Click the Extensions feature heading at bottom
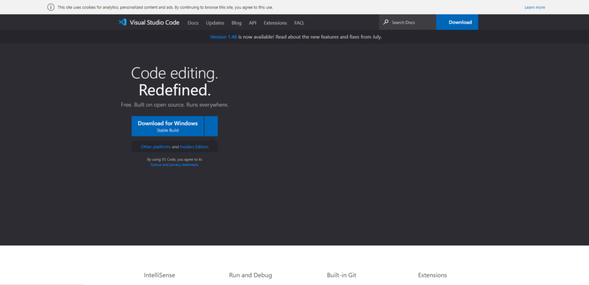589x285 pixels. click(x=433, y=275)
